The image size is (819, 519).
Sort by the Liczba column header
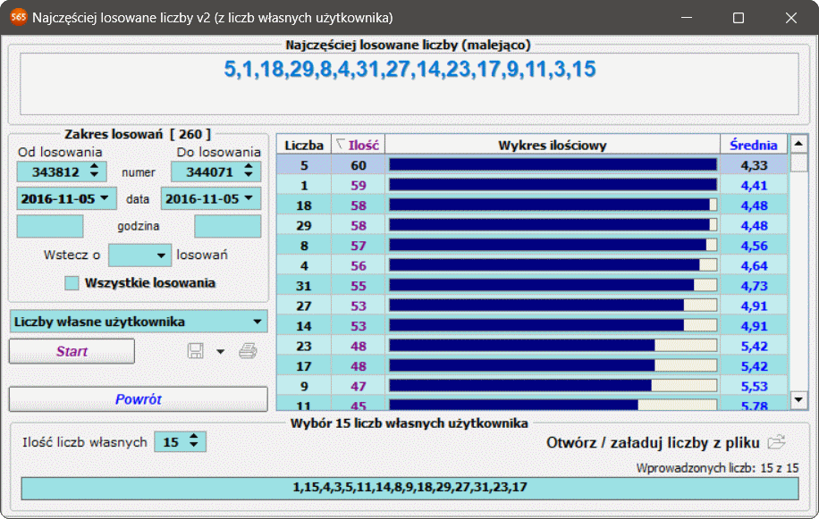click(304, 145)
